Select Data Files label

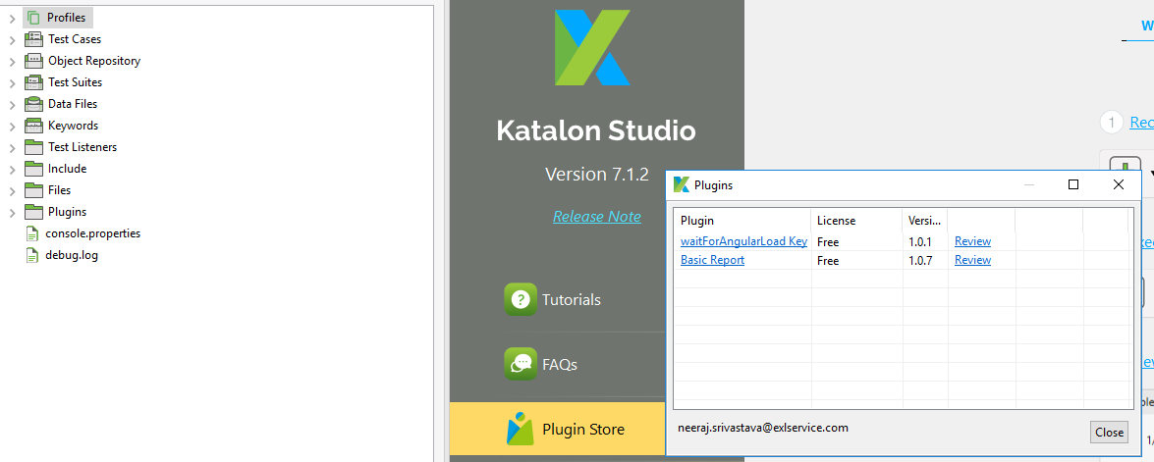coord(73,104)
